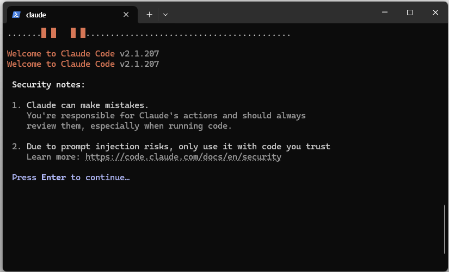The height and width of the screenshot is (272, 449).
Task: Open a new tab with the plus button
Action: click(x=149, y=15)
